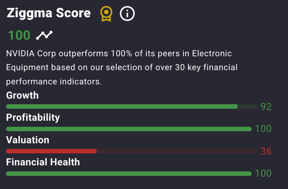The height and width of the screenshot is (189, 288).
Task: Click the unfilled end of Growth bar
Action: click(x=247, y=106)
